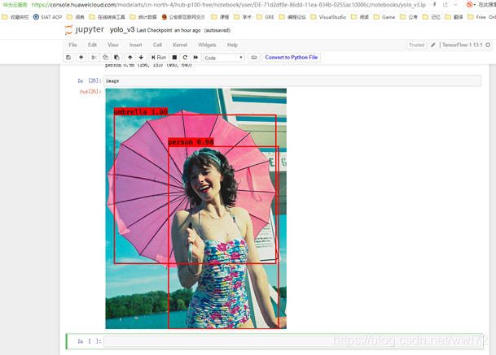The height and width of the screenshot is (355, 496).
Task: Click the browser URL address bar
Action: click(x=228, y=5)
